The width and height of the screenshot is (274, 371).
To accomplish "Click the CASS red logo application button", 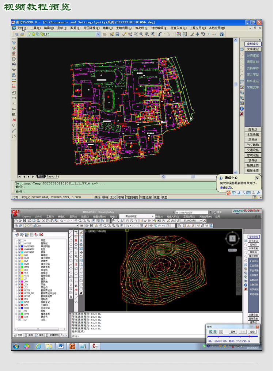I will 16,213.
